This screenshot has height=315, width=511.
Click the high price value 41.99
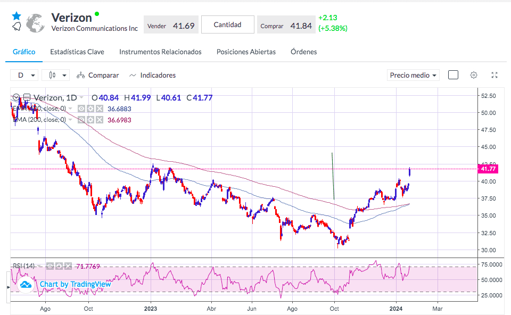141,98
